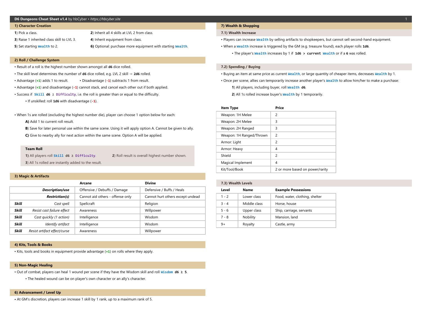422x326 pixels.
Task: Click 'D6 Dungeons Cheat Sheet v1.4' title
Action: [41, 19]
